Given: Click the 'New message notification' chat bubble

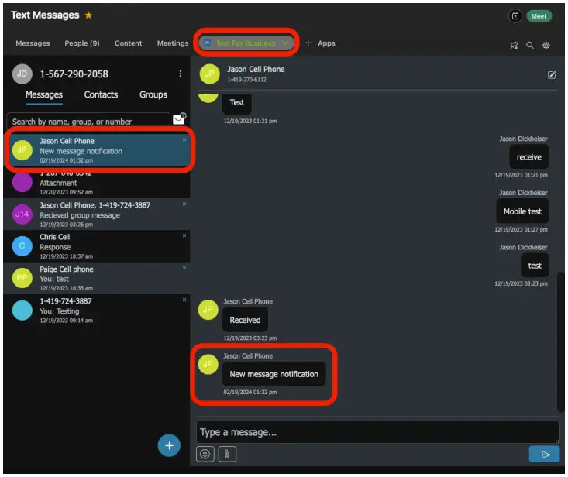Looking at the screenshot, I should coord(274,374).
